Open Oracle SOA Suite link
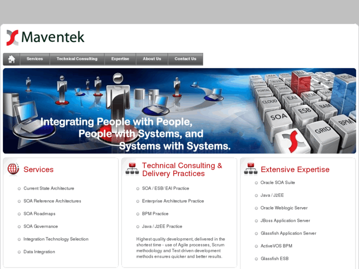 [278, 183]
